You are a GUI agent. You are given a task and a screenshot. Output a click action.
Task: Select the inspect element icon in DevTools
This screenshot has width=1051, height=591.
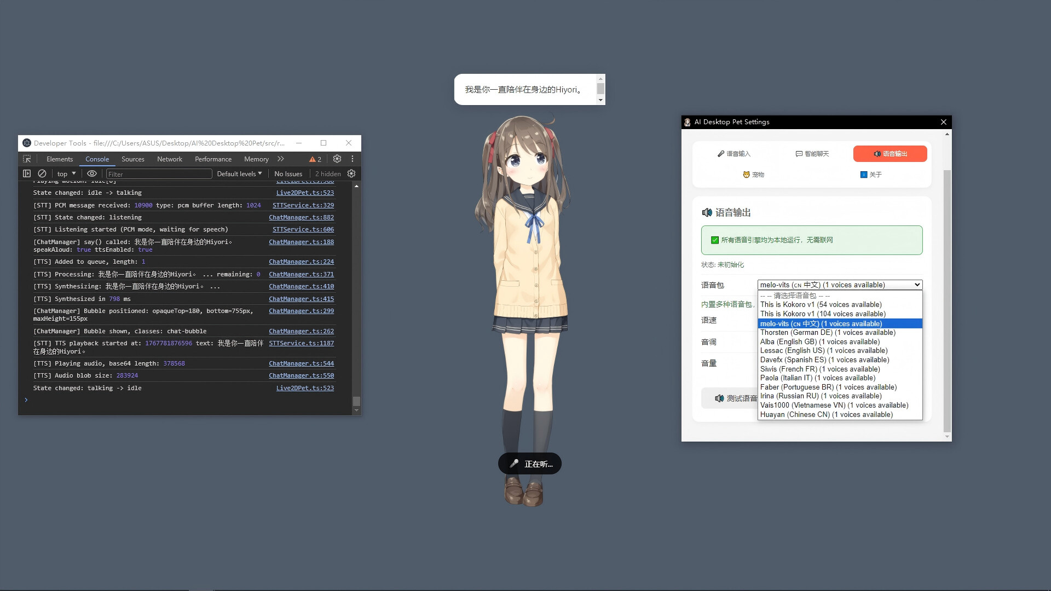(x=26, y=159)
